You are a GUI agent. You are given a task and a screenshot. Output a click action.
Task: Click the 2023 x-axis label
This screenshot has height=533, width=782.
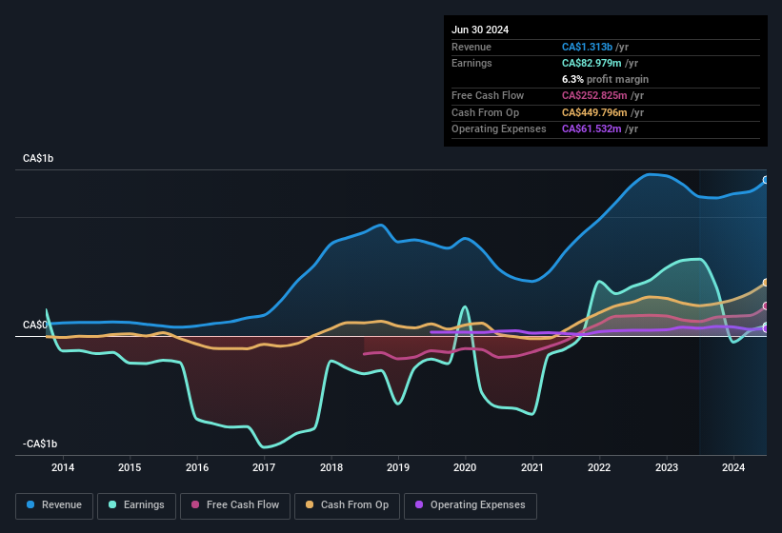(667, 467)
